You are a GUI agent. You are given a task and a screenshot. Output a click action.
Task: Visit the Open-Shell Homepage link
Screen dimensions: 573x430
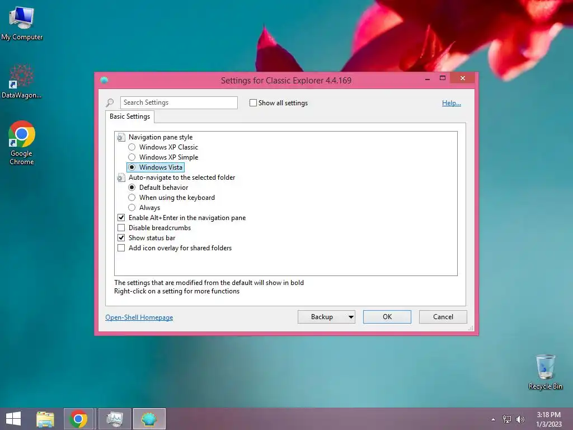[139, 317]
